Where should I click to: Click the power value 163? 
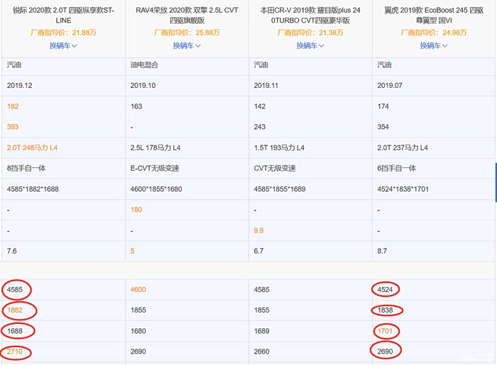[136, 106]
